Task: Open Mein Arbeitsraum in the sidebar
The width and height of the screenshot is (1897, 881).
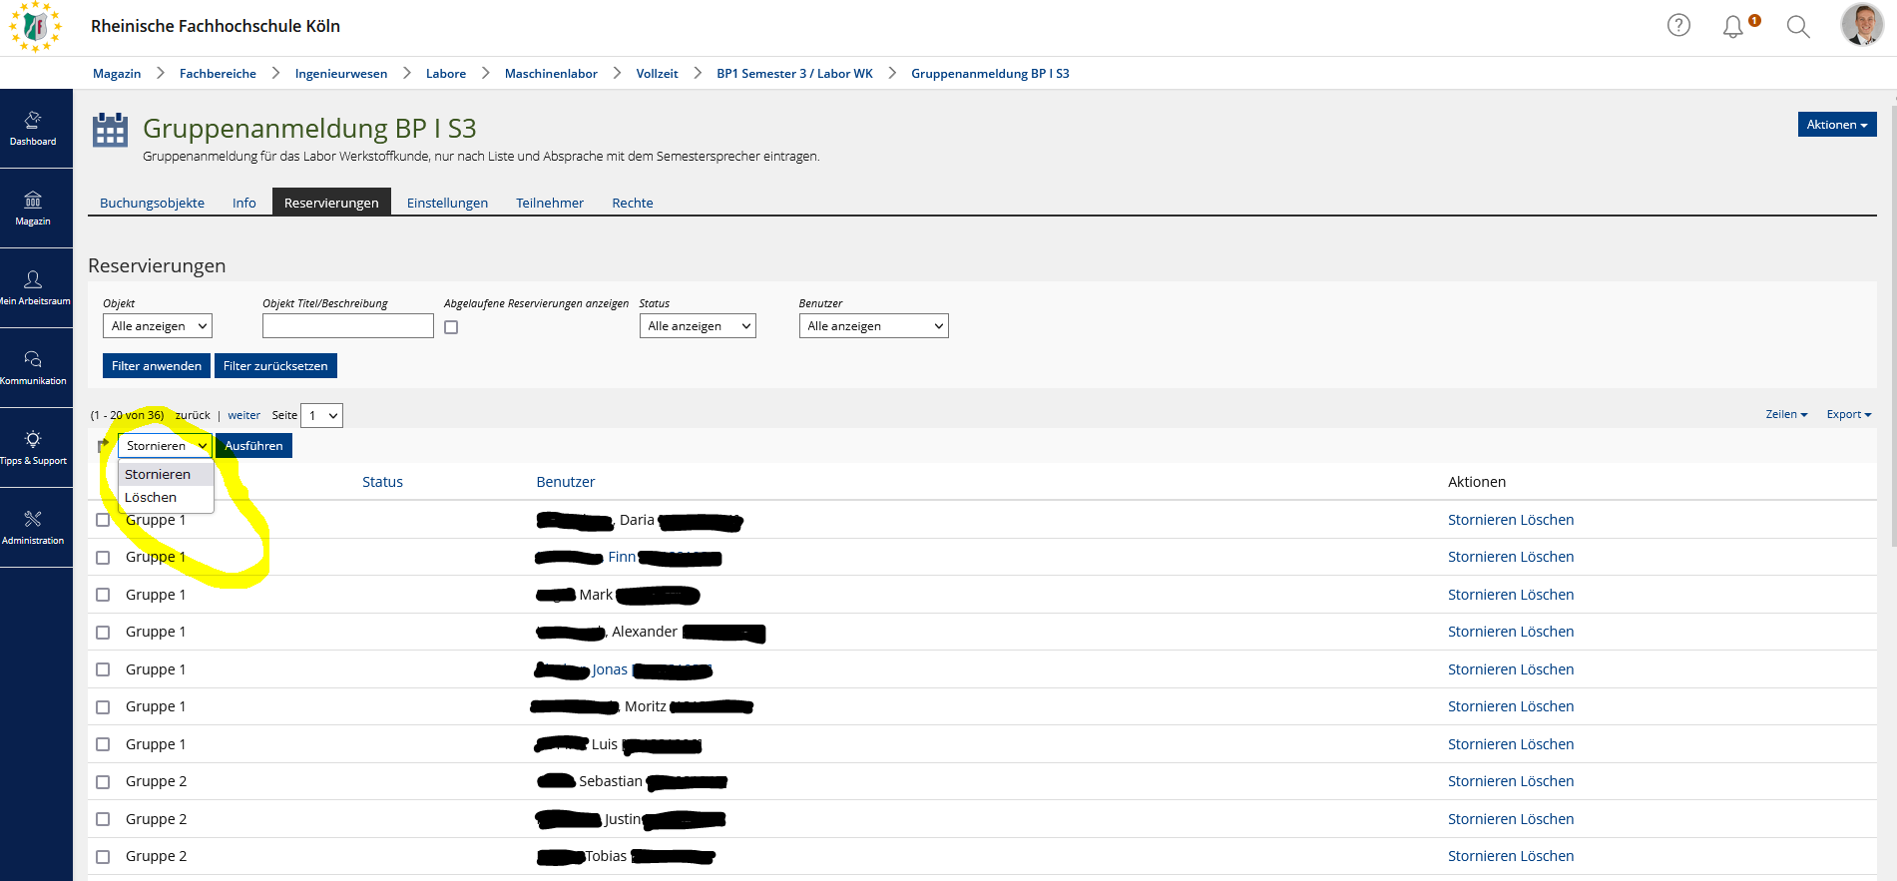Action: click(33, 287)
